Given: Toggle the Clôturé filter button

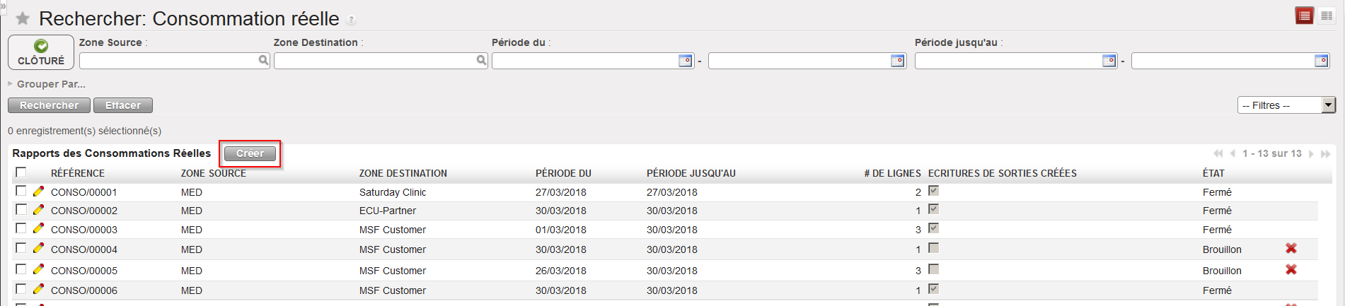Looking at the screenshot, I should [41, 52].
